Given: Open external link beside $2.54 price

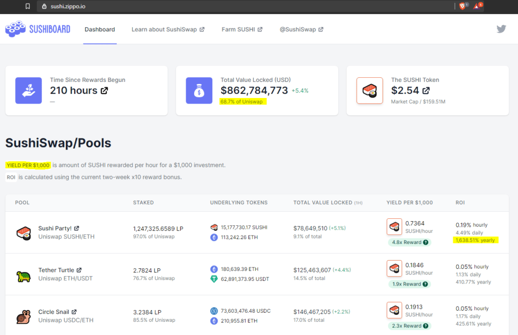Looking at the screenshot, I should point(426,90).
